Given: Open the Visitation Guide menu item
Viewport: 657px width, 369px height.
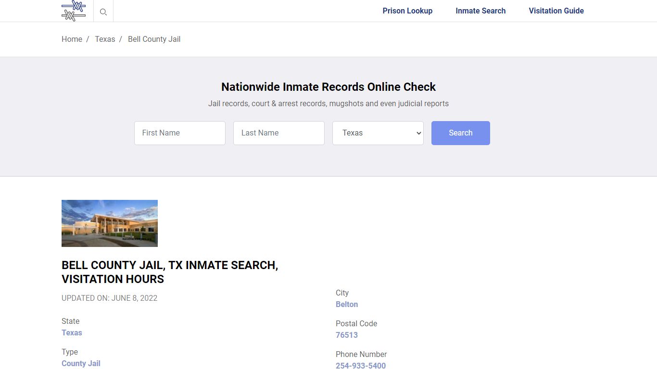Looking at the screenshot, I should coord(556,11).
